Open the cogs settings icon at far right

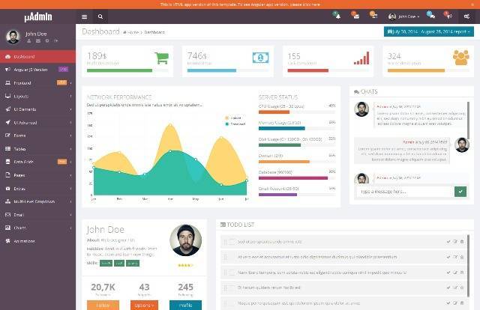[466, 16]
